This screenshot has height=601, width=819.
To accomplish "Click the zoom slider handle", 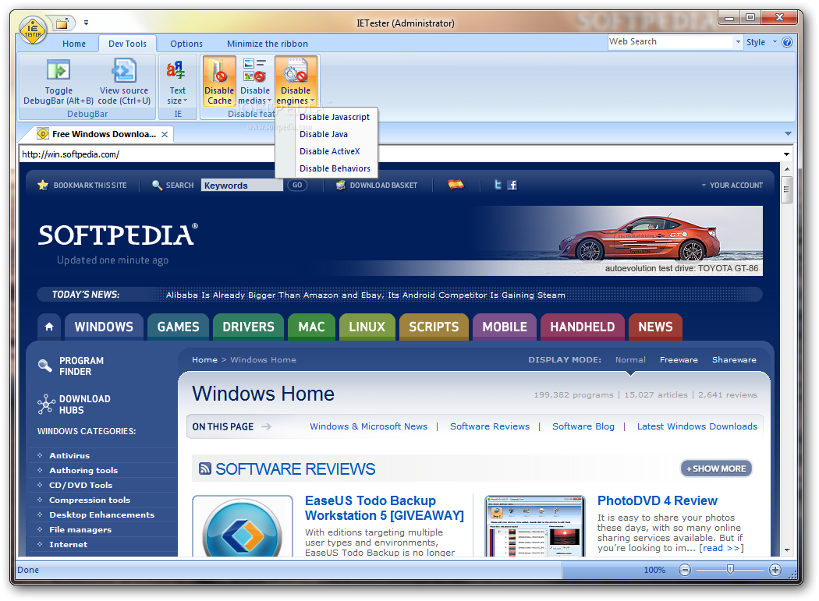I will pos(730,570).
